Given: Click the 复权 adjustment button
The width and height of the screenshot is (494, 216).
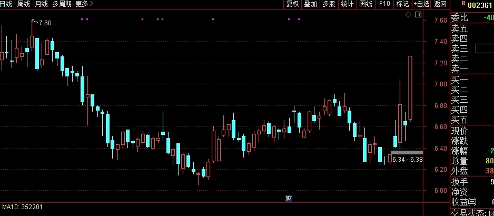Looking at the screenshot, I should pos(292,4).
